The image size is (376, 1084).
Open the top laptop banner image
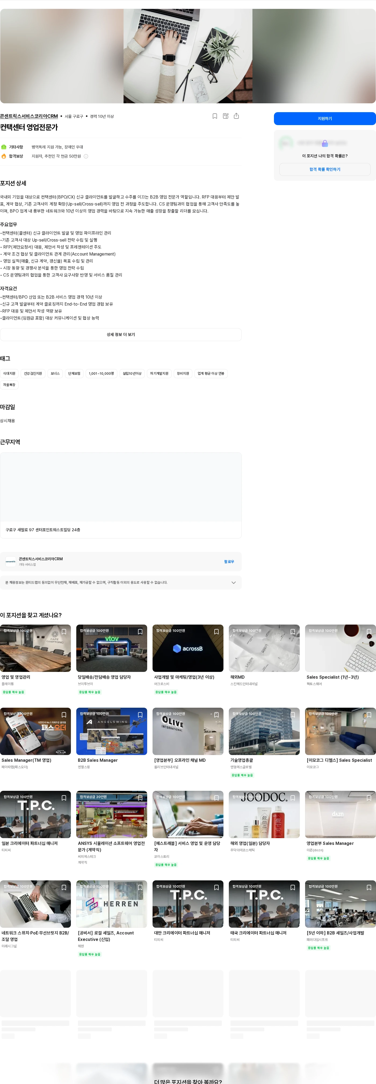[x=188, y=56]
